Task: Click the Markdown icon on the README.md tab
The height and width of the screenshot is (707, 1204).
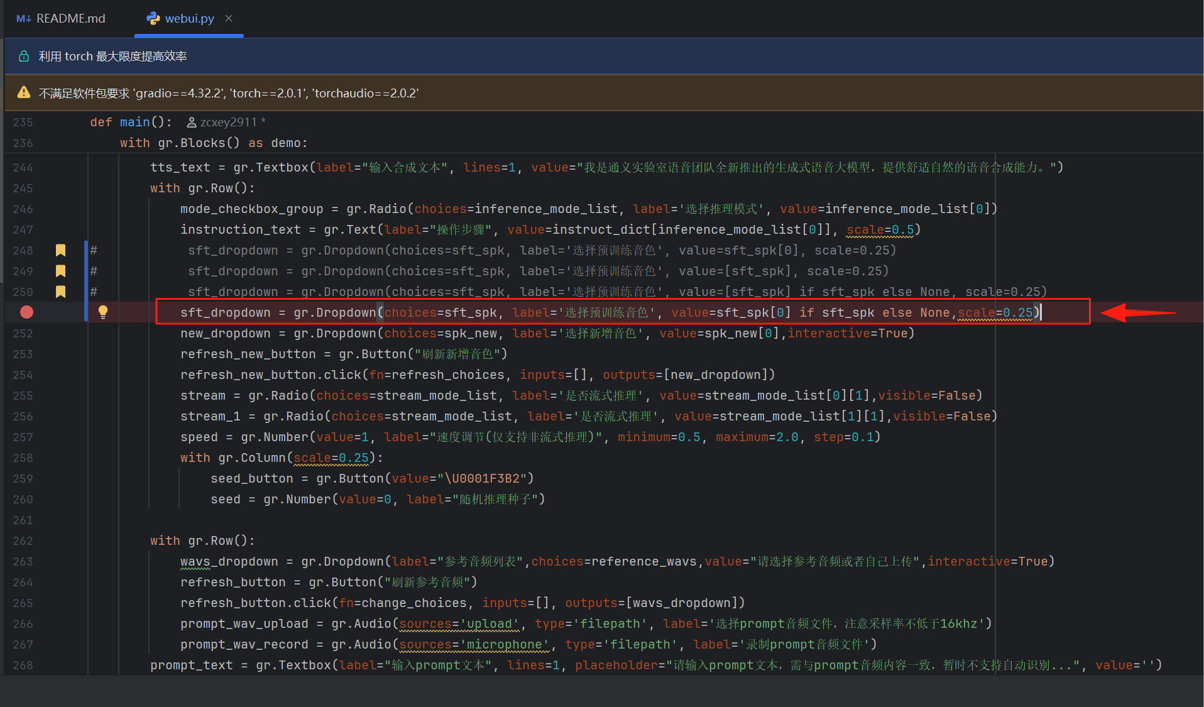Action: click(23, 18)
